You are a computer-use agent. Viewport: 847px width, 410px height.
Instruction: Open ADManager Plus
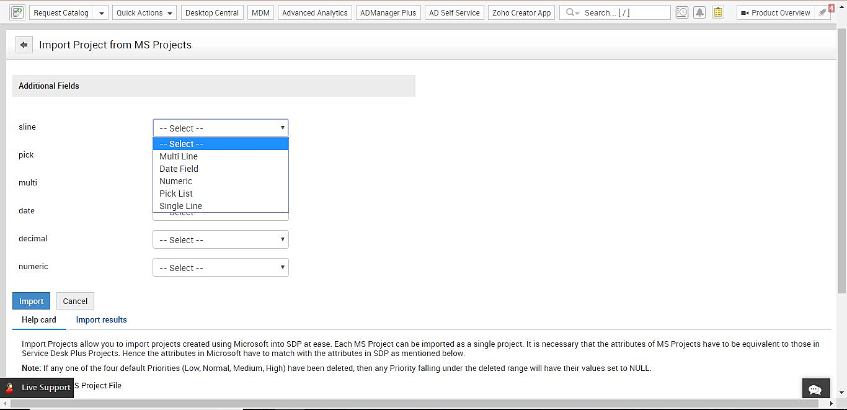coord(388,12)
